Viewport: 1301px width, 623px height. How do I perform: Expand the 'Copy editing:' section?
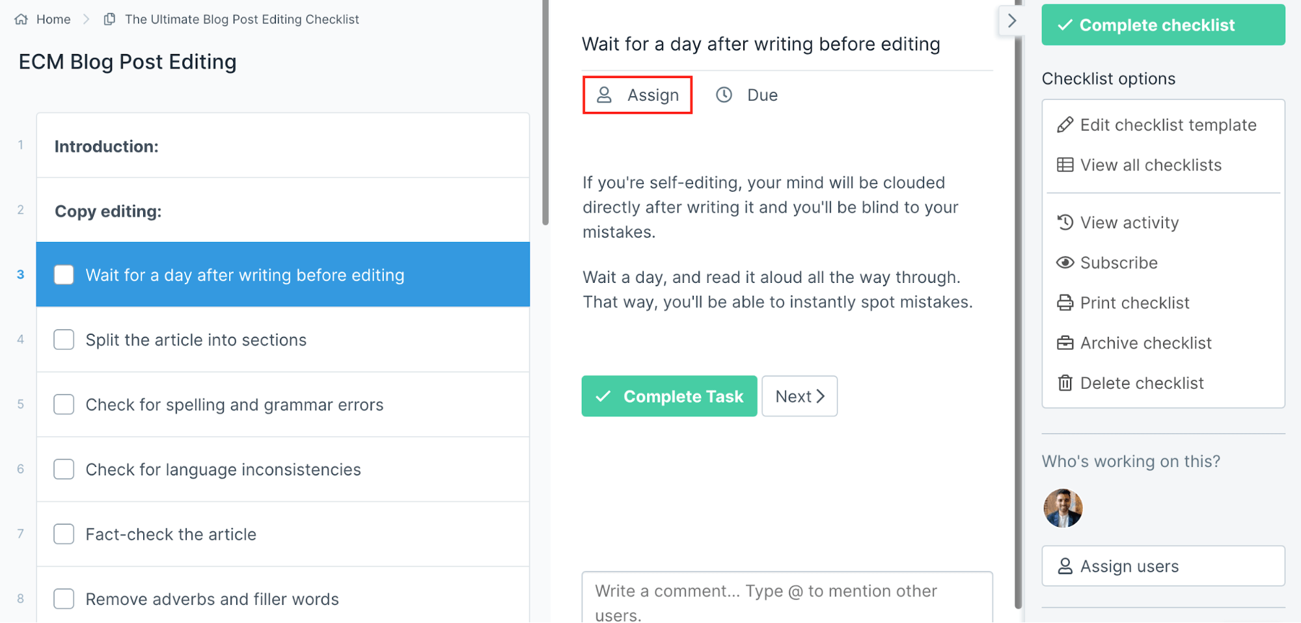click(108, 211)
